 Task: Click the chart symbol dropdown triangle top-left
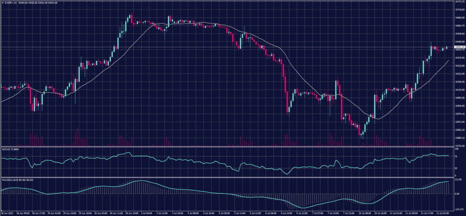[x=3, y=3]
